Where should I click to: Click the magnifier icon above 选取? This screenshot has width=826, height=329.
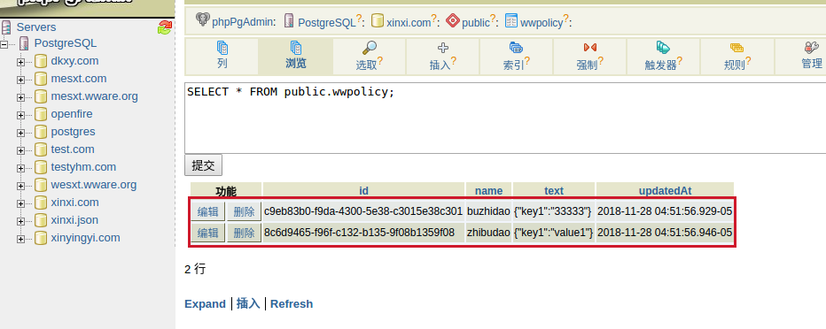[370, 48]
